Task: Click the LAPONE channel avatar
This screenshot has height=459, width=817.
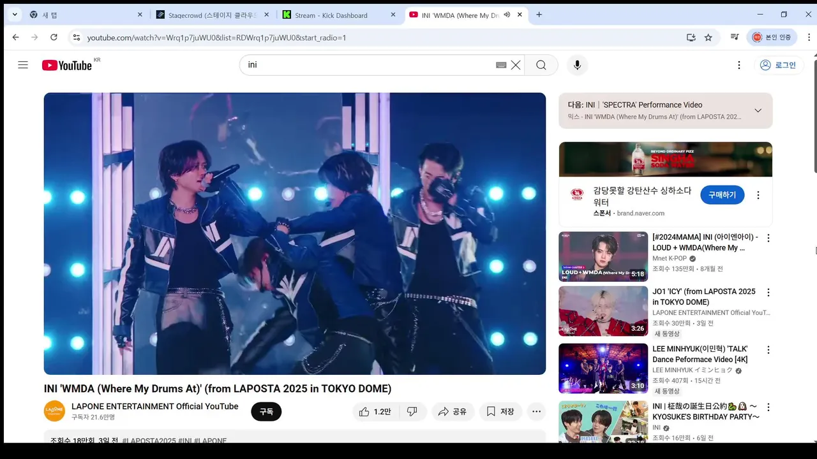Action: [54, 411]
